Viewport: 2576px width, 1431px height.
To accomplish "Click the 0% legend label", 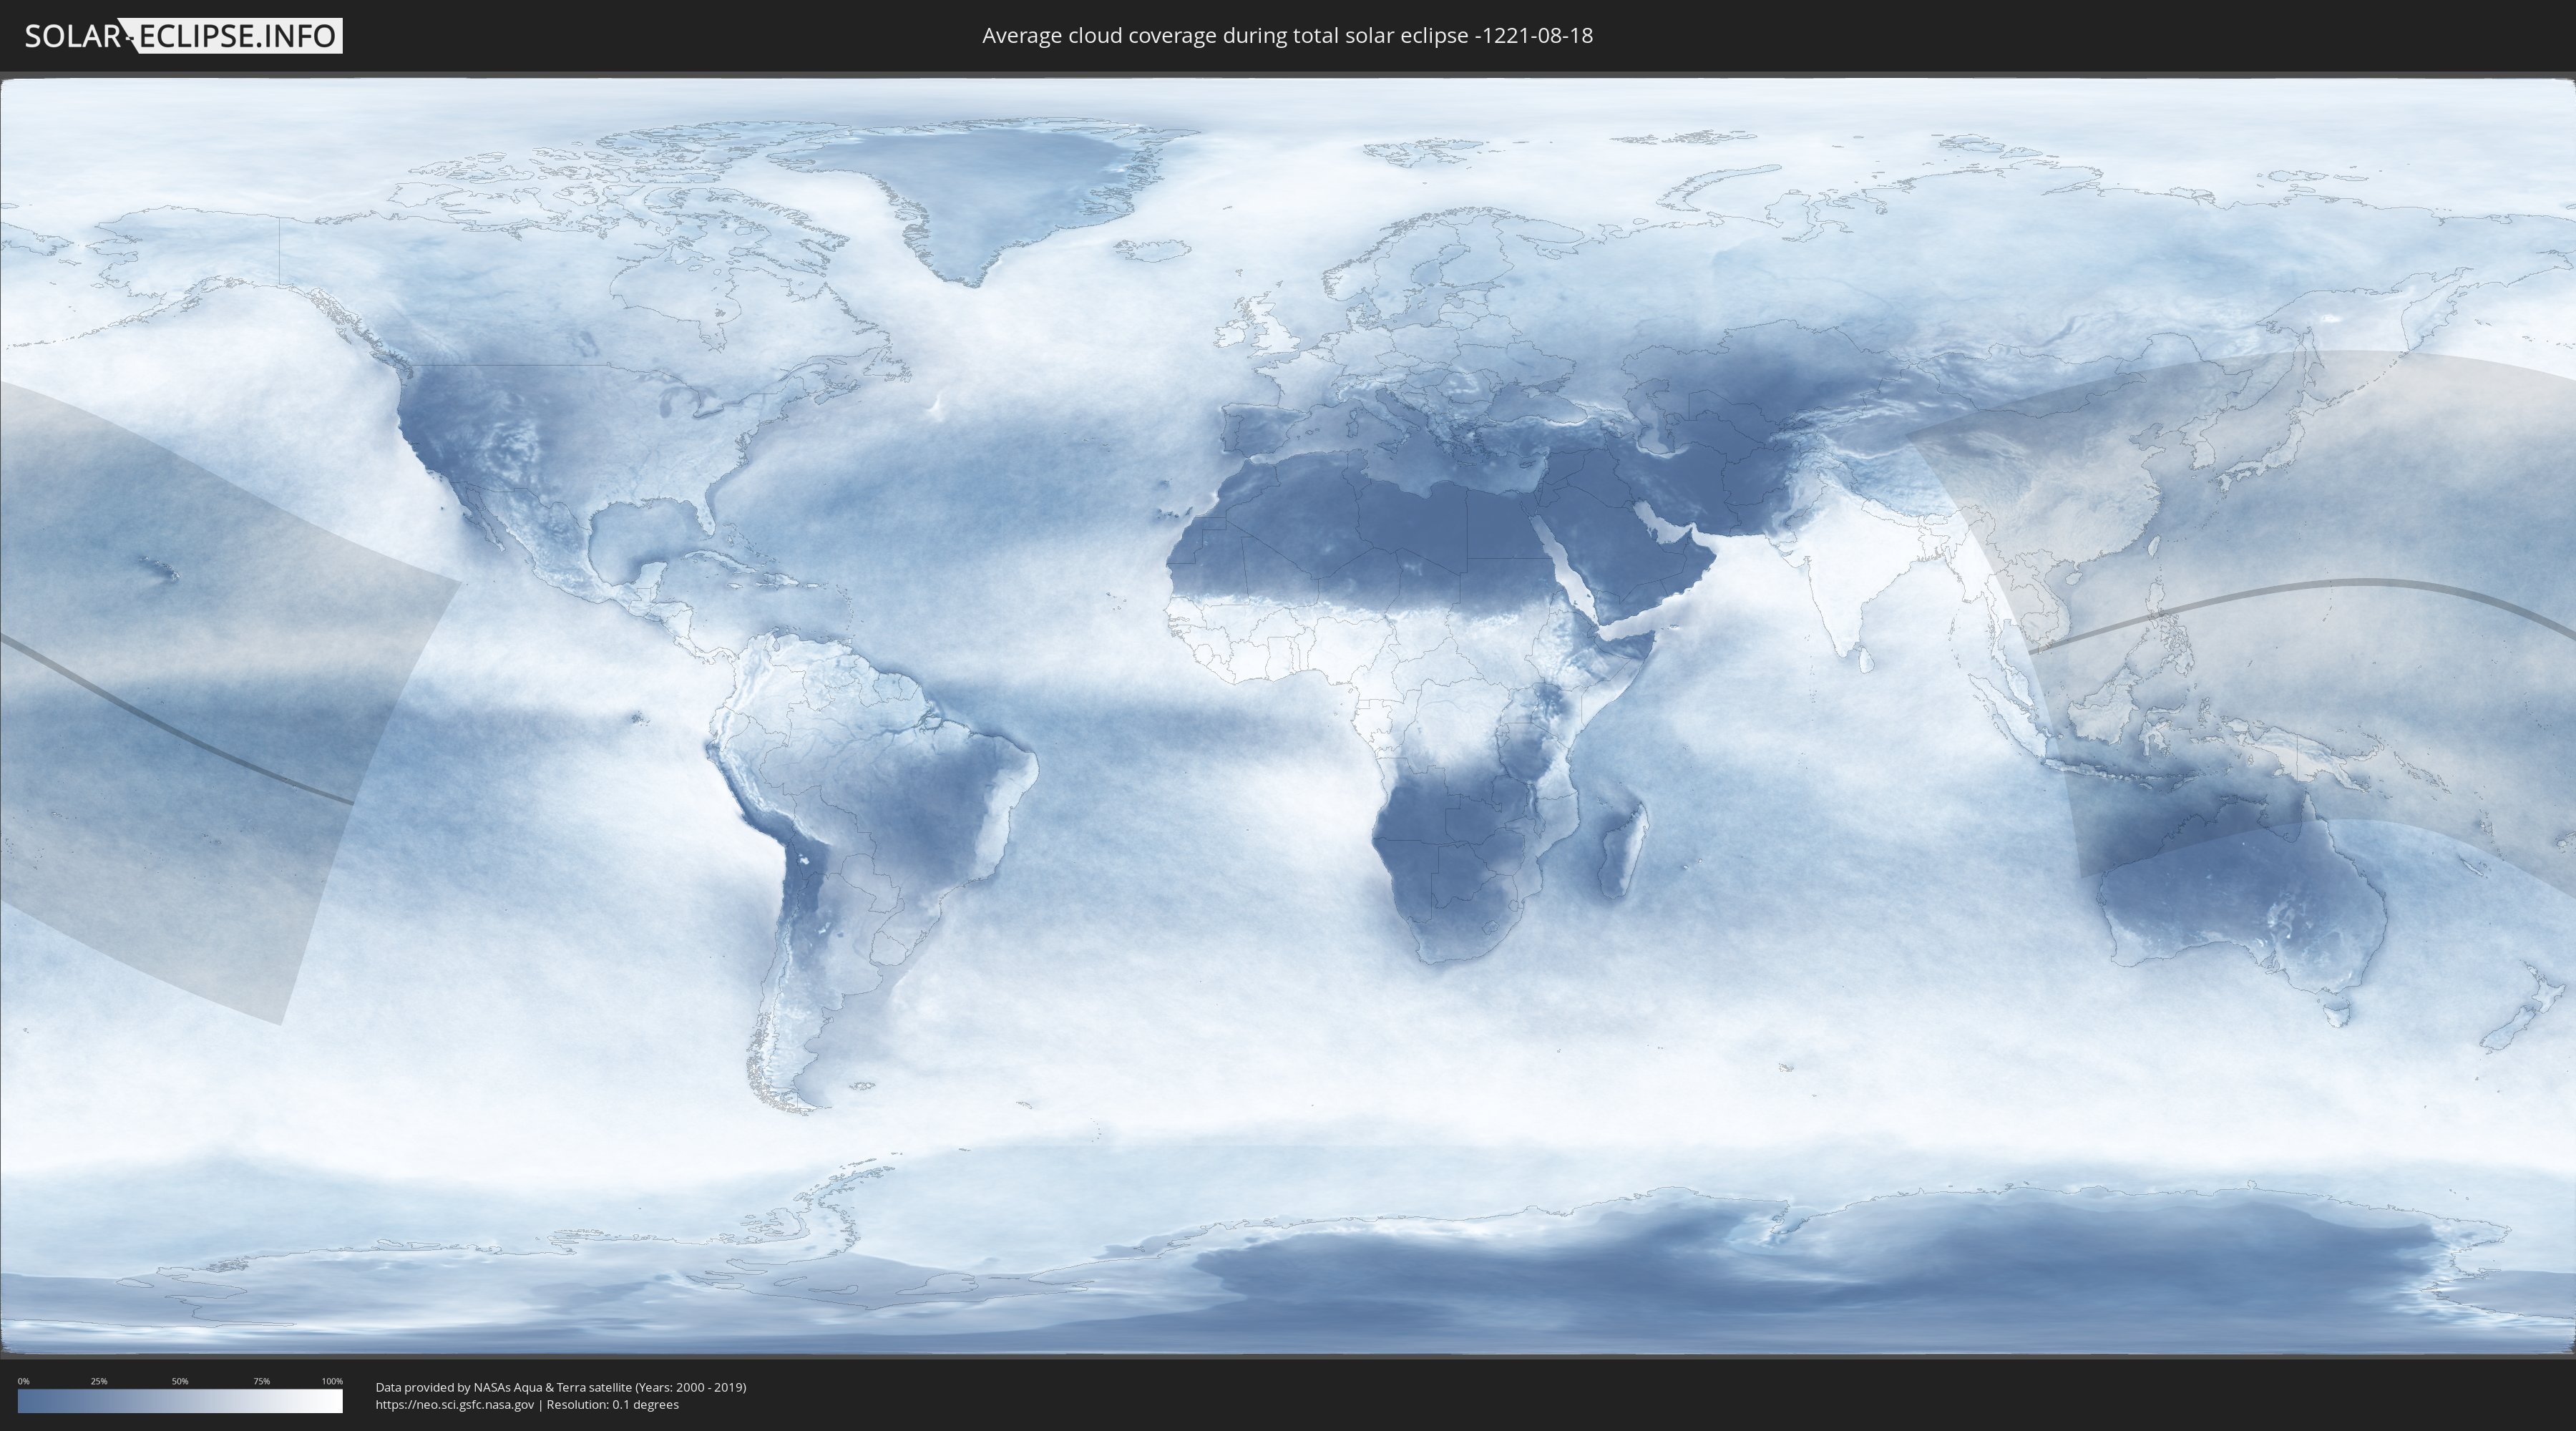I will (x=23, y=1381).
